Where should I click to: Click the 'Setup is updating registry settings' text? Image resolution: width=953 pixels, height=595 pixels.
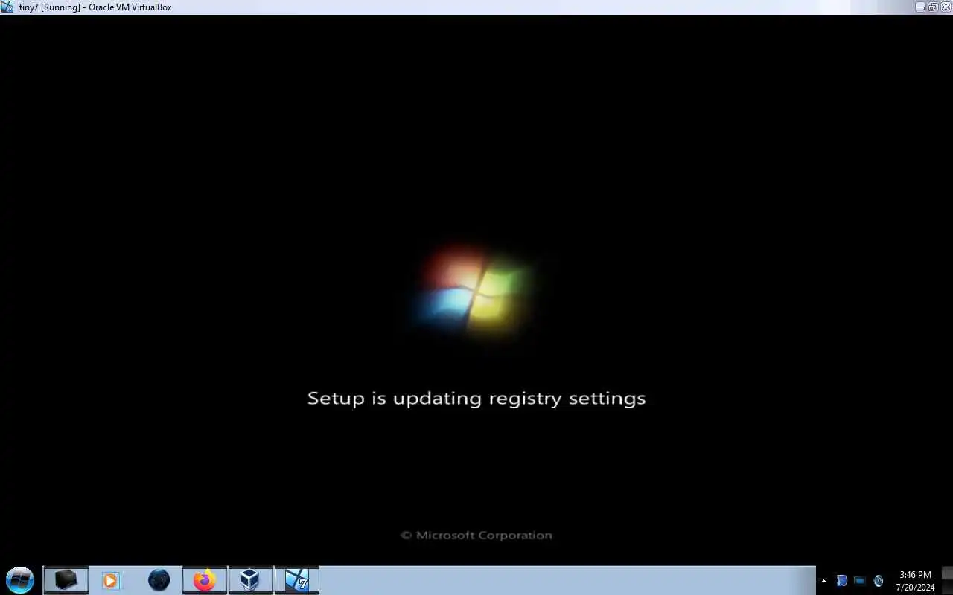click(x=476, y=399)
